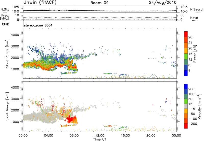Click the '3000' tick of the velocity panel
204x141 pixels.
[15, 99]
